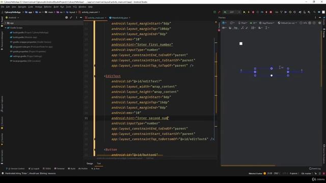The height and width of the screenshot is (183, 326).
Task: Click the red Stop icon in the run toolbar
Action: pos(270,12)
